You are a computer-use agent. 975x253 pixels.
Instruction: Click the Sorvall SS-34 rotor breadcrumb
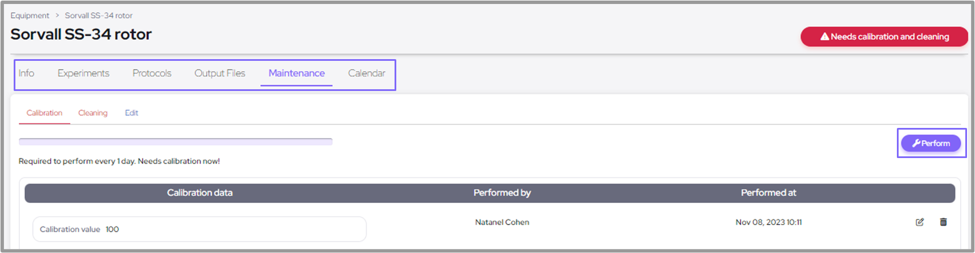point(99,15)
